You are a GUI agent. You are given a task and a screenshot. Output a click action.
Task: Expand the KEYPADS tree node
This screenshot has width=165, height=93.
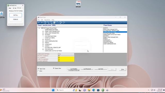click(43, 35)
